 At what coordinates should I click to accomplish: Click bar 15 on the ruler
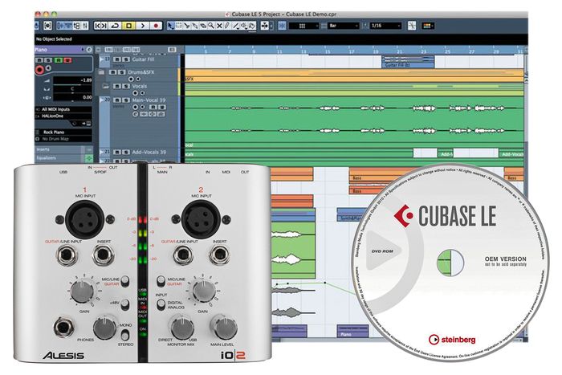pos(328,51)
